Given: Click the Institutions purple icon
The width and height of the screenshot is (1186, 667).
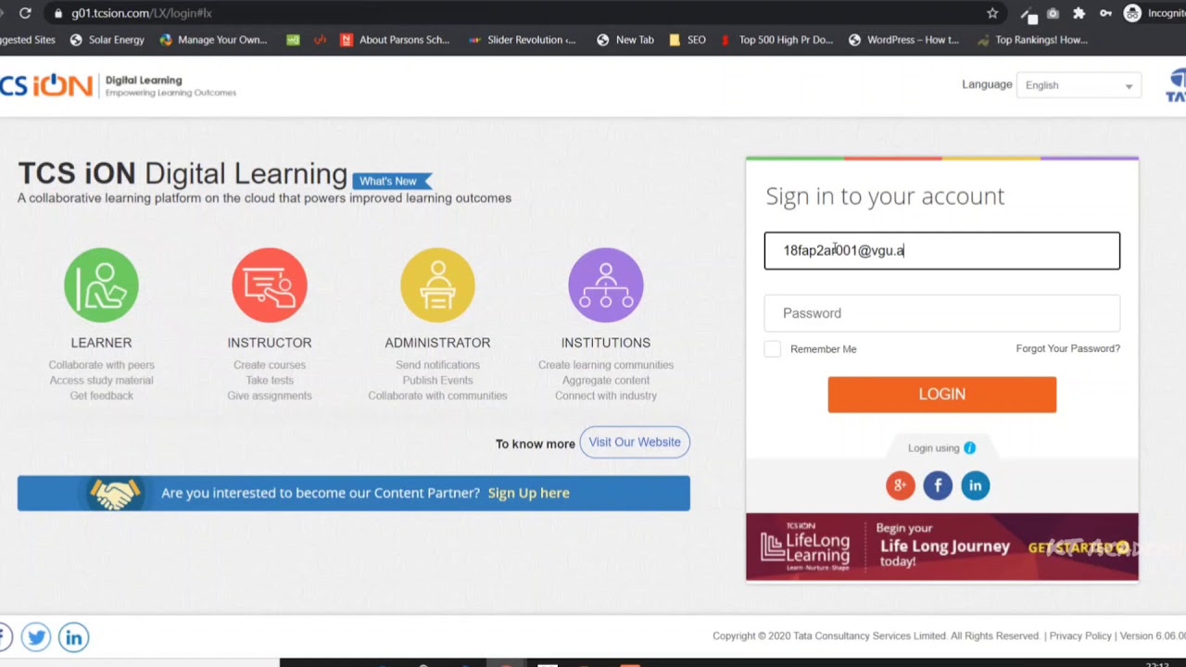Looking at the screenshot, I should [x=606, y=285].
